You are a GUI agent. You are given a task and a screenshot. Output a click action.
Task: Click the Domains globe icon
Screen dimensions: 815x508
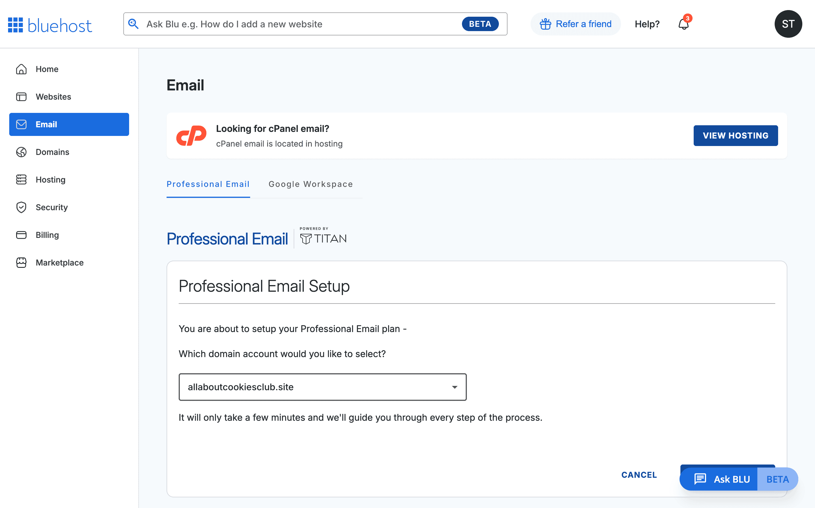coord(21,152)
